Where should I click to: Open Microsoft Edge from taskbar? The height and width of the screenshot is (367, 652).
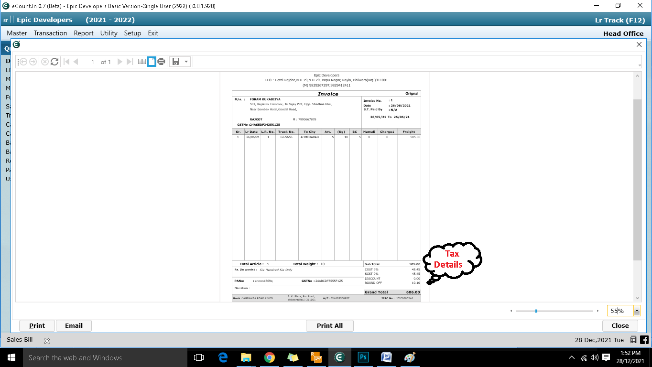[x=223, y=357]
